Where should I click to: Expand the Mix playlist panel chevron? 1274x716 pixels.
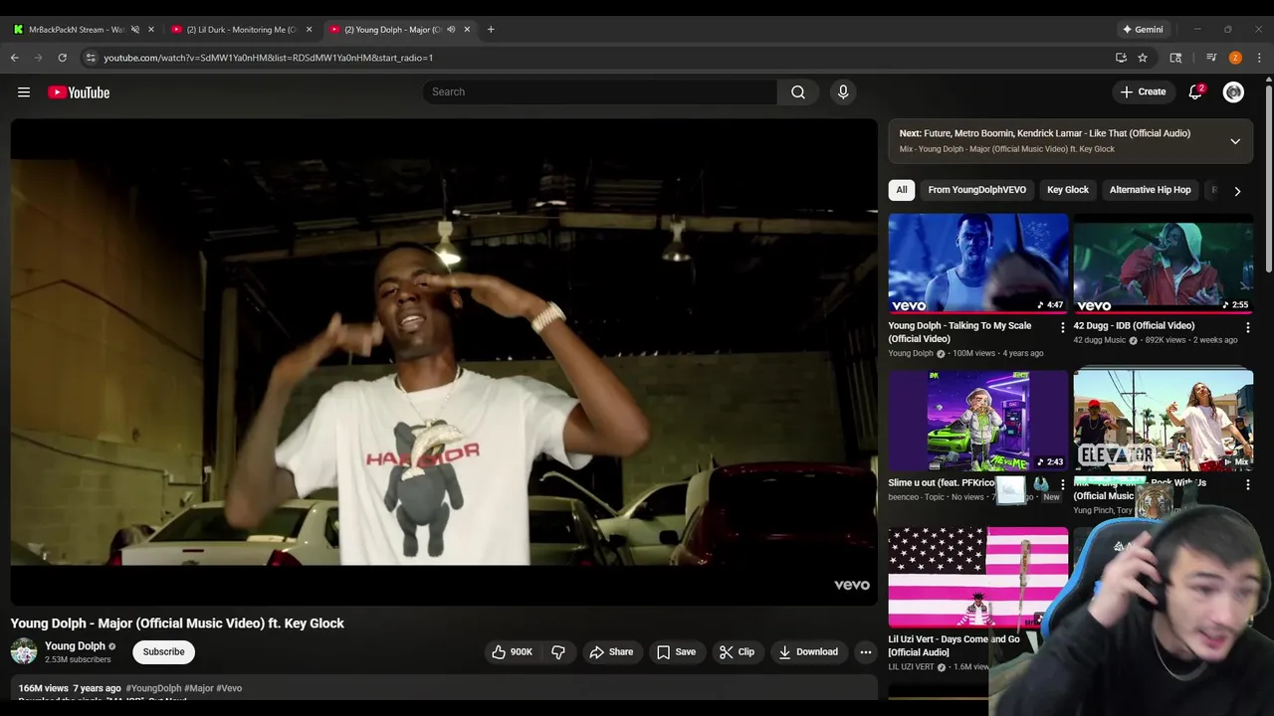click(x=1235, y=141)
